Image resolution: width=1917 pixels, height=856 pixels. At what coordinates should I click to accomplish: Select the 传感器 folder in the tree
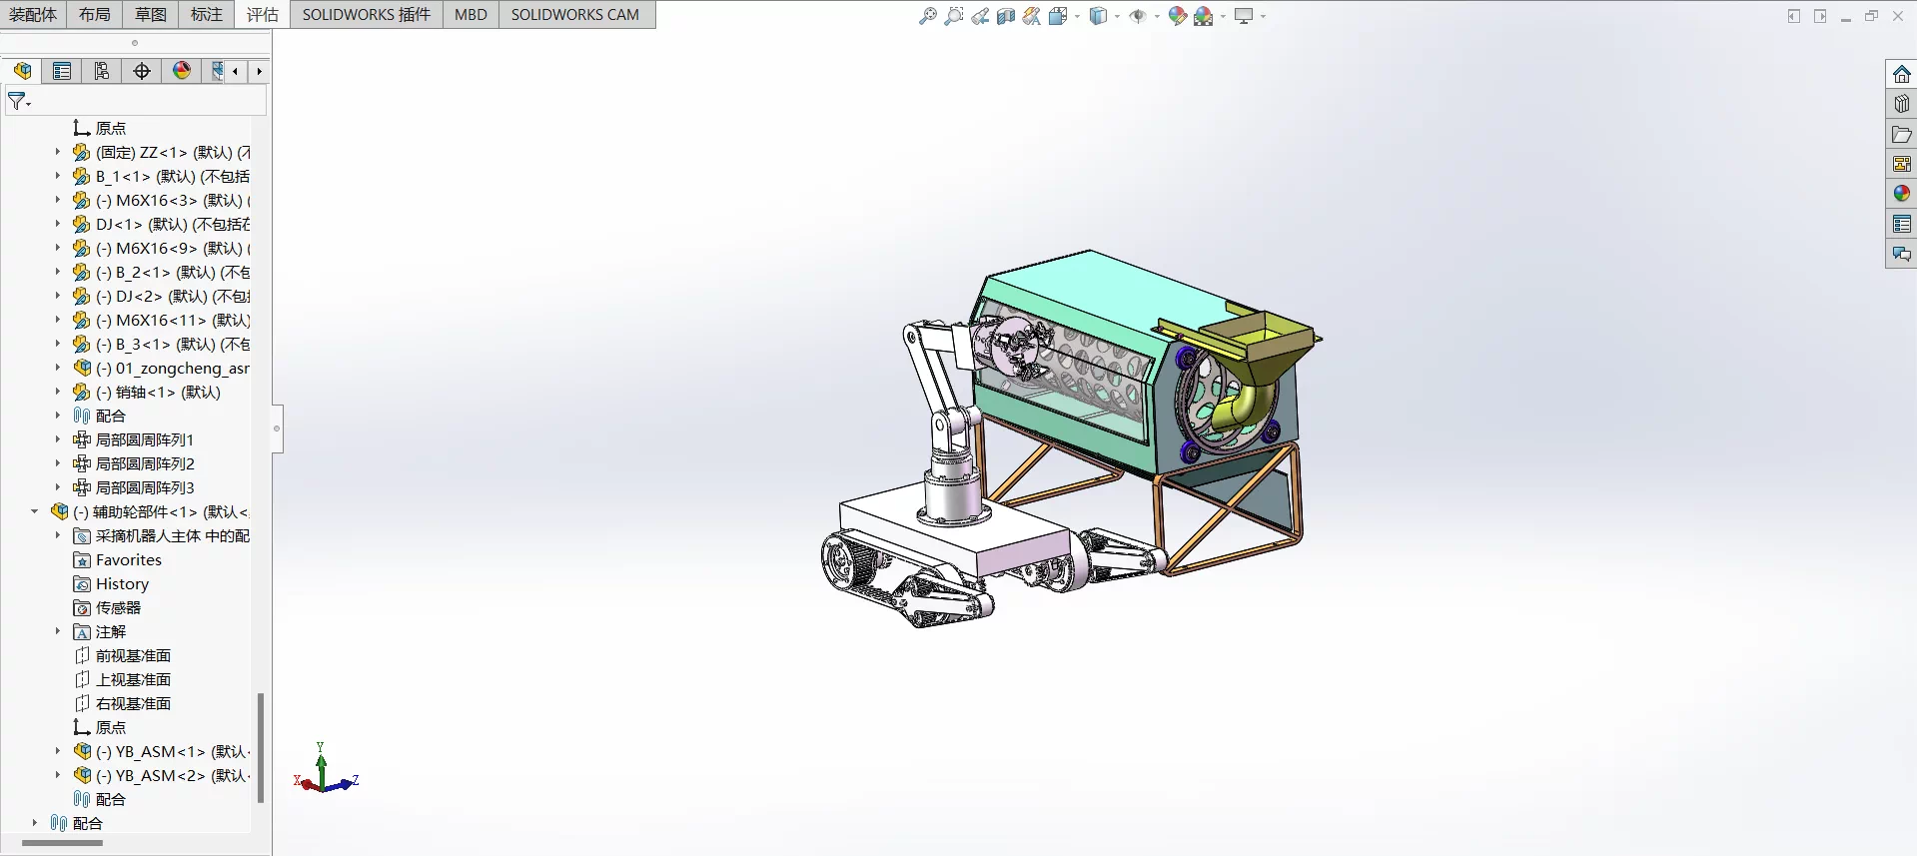[x=118, y=608]
